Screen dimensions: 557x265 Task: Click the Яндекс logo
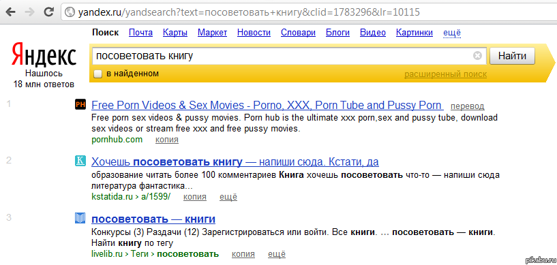pos(44,54)
